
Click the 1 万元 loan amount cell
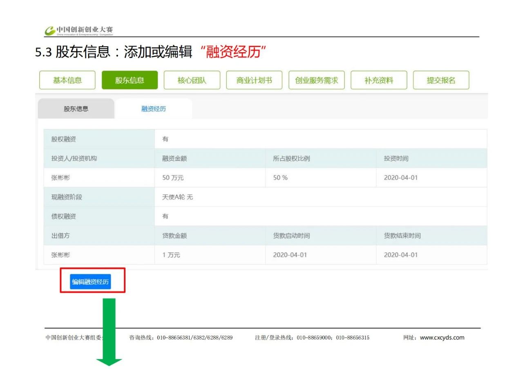[171, 255]
